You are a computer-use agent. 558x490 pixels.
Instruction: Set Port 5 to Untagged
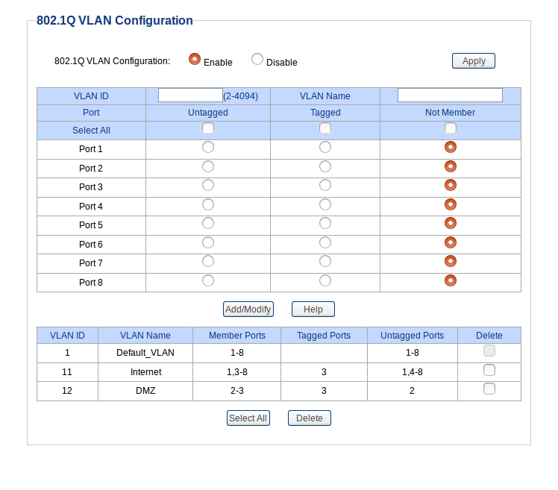pos(208,224)
